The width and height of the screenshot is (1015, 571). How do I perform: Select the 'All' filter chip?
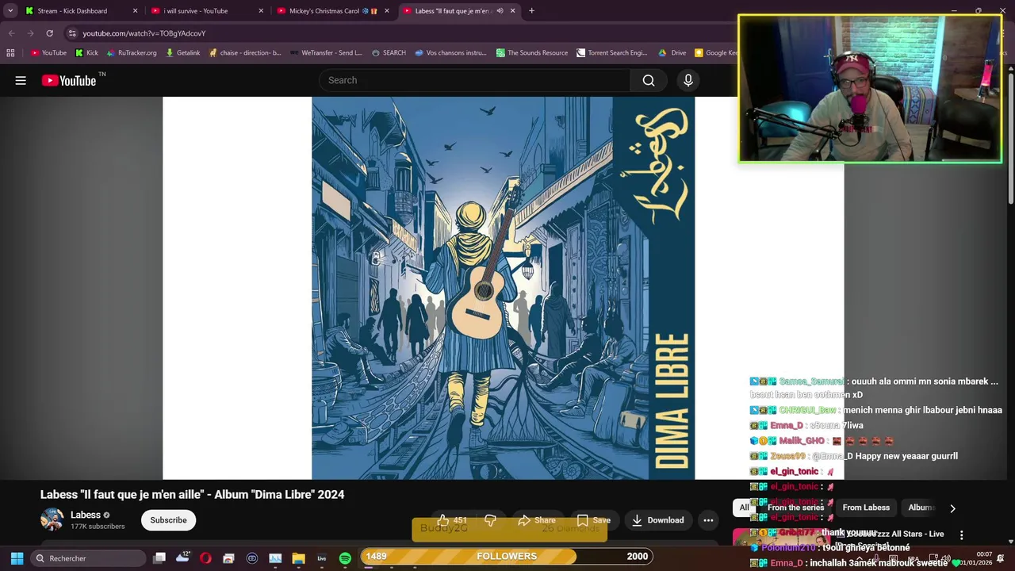pos(744,508)
